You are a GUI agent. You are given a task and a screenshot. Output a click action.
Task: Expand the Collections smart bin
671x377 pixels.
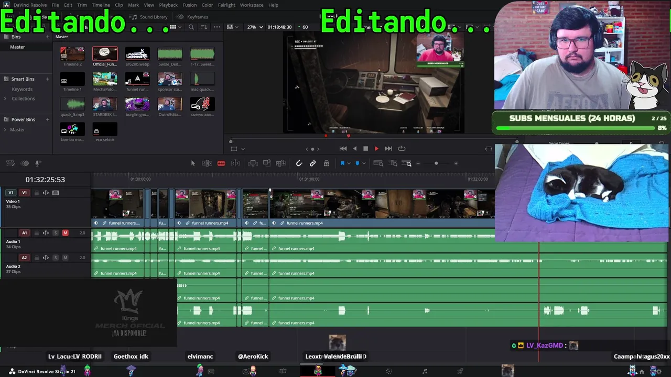(x=5, y=98)
